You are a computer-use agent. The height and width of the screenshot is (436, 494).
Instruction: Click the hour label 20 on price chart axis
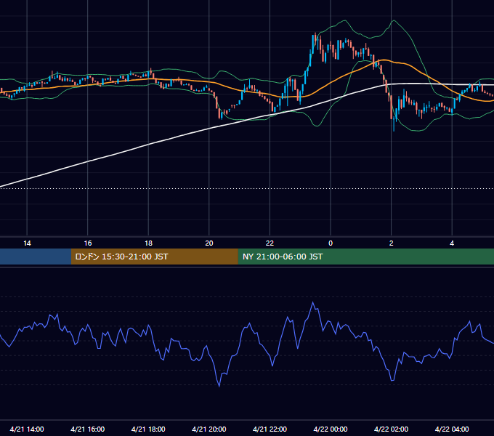click(x=209, y=243)
